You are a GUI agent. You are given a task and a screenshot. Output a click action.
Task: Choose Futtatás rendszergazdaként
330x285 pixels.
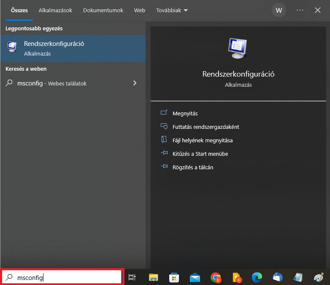point(206,127)
